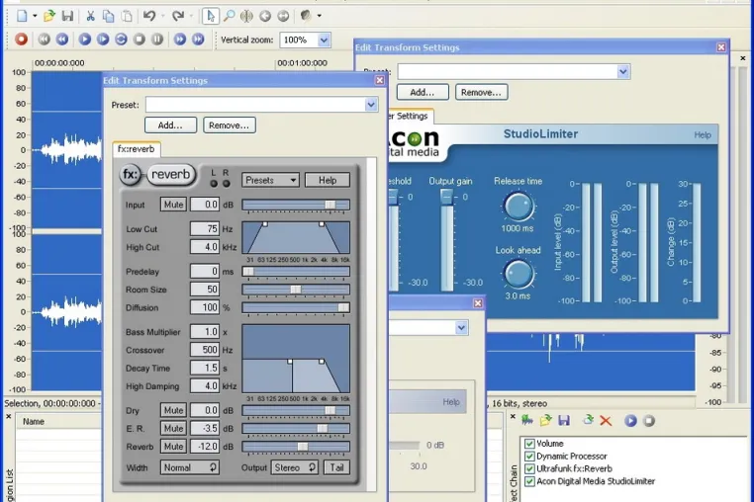Click the Crossover frequency field
Viewport: 754px width, 502px height.
tap(205, 350)
